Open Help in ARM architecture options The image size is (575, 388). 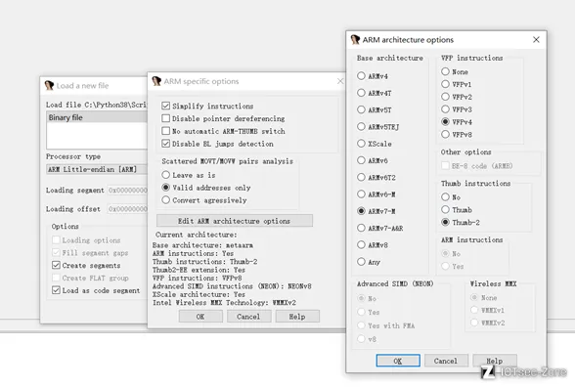[x=495, y=361]
